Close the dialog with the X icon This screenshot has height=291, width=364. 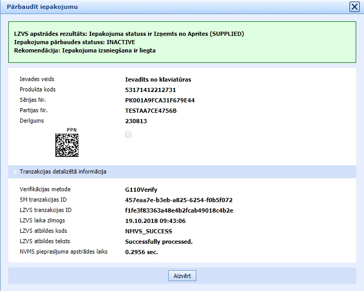[x=354, y=7]
